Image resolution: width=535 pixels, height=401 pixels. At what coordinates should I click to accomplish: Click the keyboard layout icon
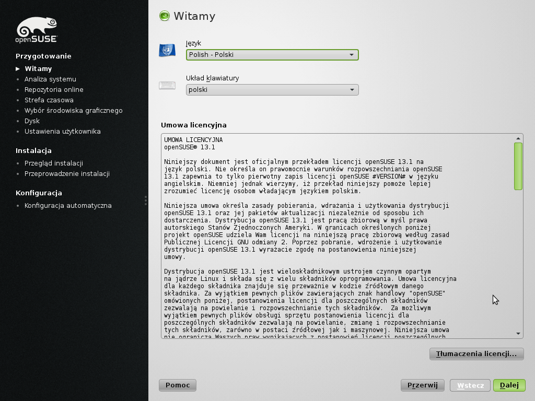point(167,86)
